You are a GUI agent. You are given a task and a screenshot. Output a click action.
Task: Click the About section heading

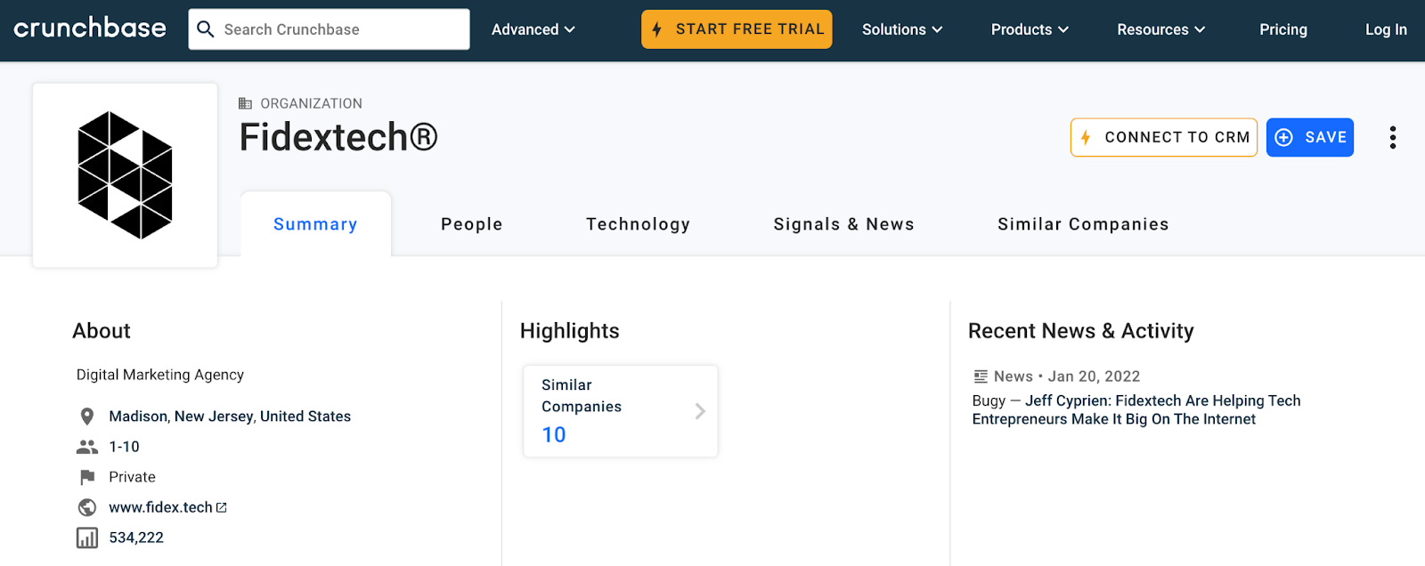pyautogui.click(x=102, y=331)
